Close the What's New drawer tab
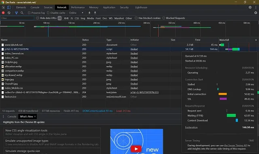Image resolution: width=259 pixels, height=154 pixels. [x=35, y=117]
